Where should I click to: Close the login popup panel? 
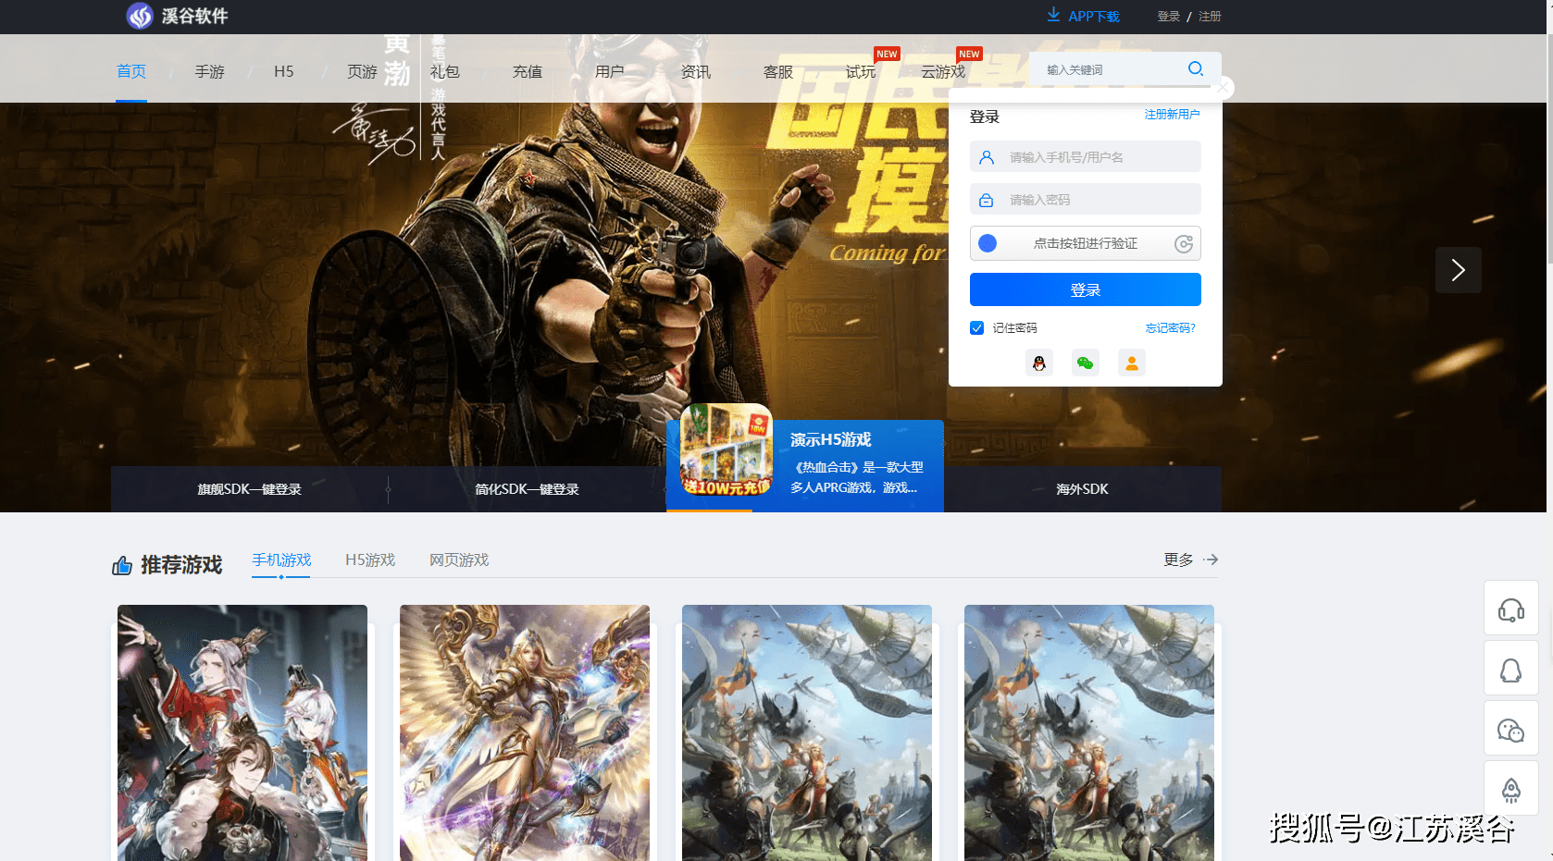(1223, 88)
